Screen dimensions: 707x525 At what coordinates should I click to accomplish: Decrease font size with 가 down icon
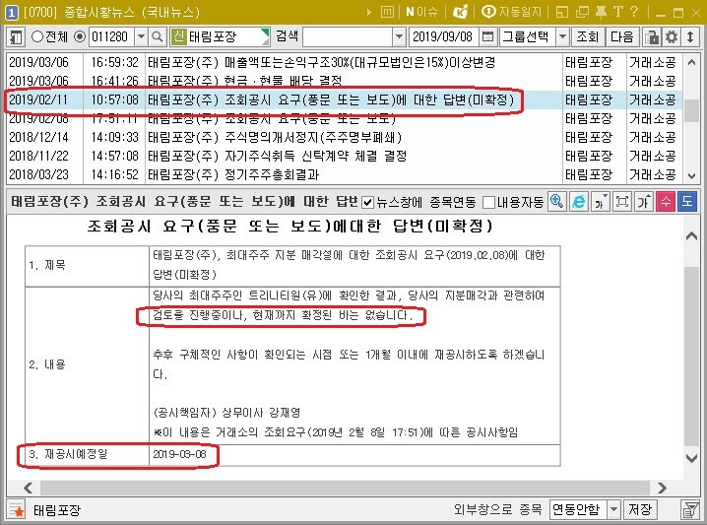pos(600,202)
